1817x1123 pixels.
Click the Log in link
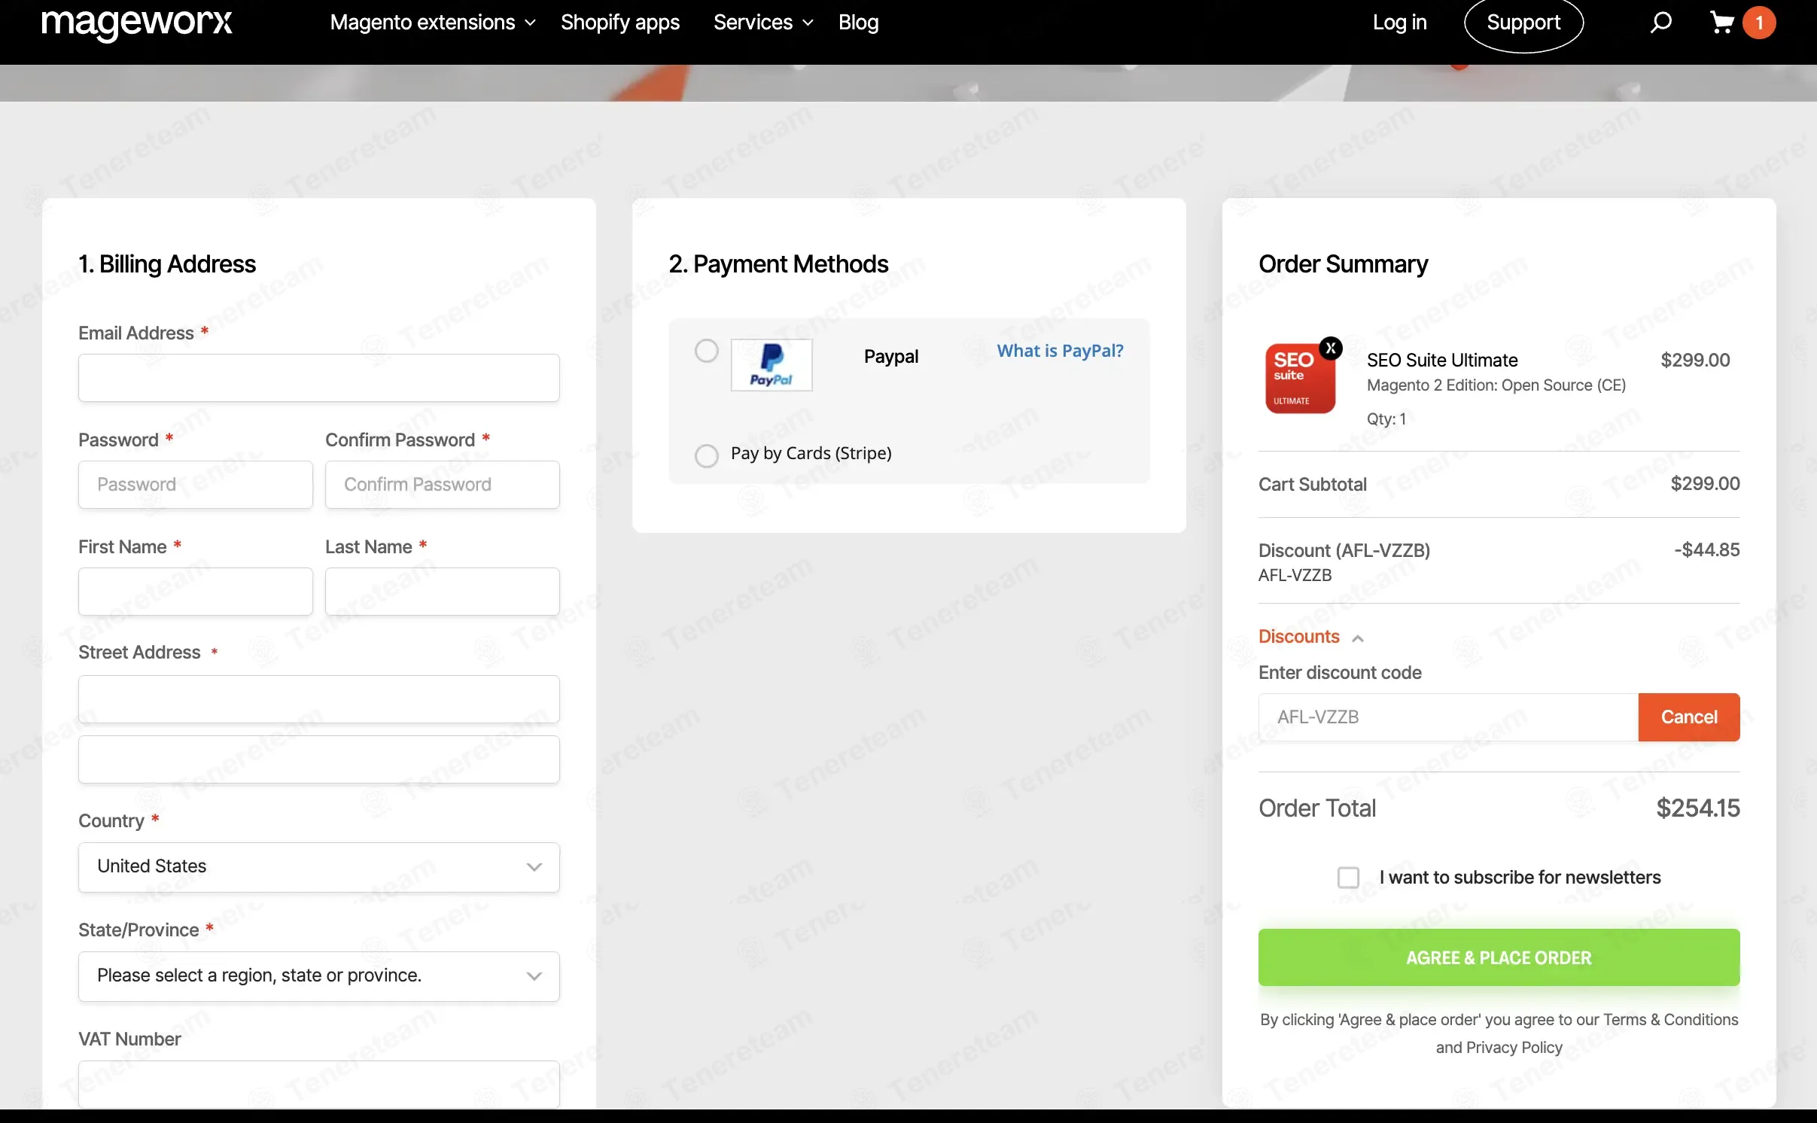(1399, 23)
